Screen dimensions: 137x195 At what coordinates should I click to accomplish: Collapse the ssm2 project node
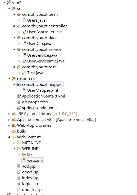[4, 3]
